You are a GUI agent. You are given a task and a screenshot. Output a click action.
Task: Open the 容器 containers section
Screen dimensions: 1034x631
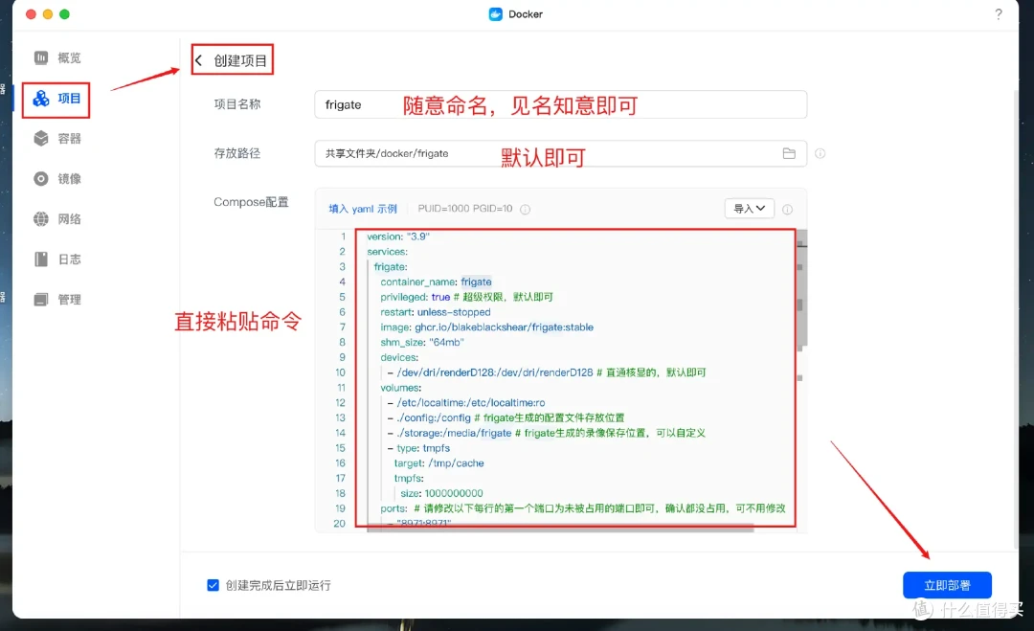pyautogui.click(x=56, y=139)
